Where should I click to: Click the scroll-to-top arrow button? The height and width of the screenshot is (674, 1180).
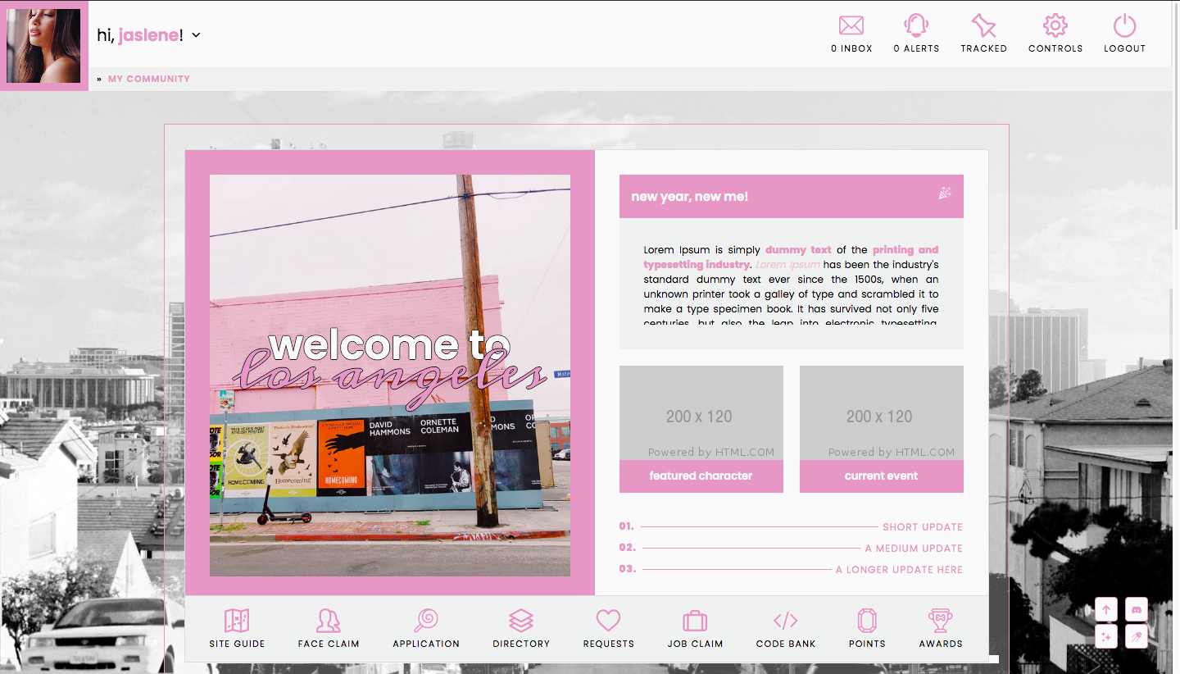(1106, 609)
